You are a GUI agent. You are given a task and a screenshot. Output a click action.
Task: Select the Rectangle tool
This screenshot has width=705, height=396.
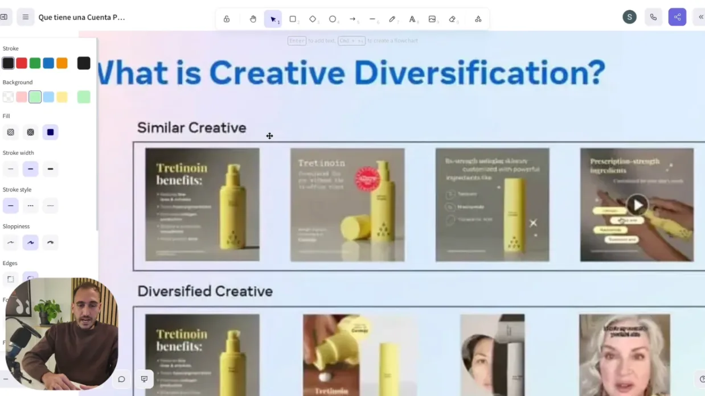[x=293, y=19]
